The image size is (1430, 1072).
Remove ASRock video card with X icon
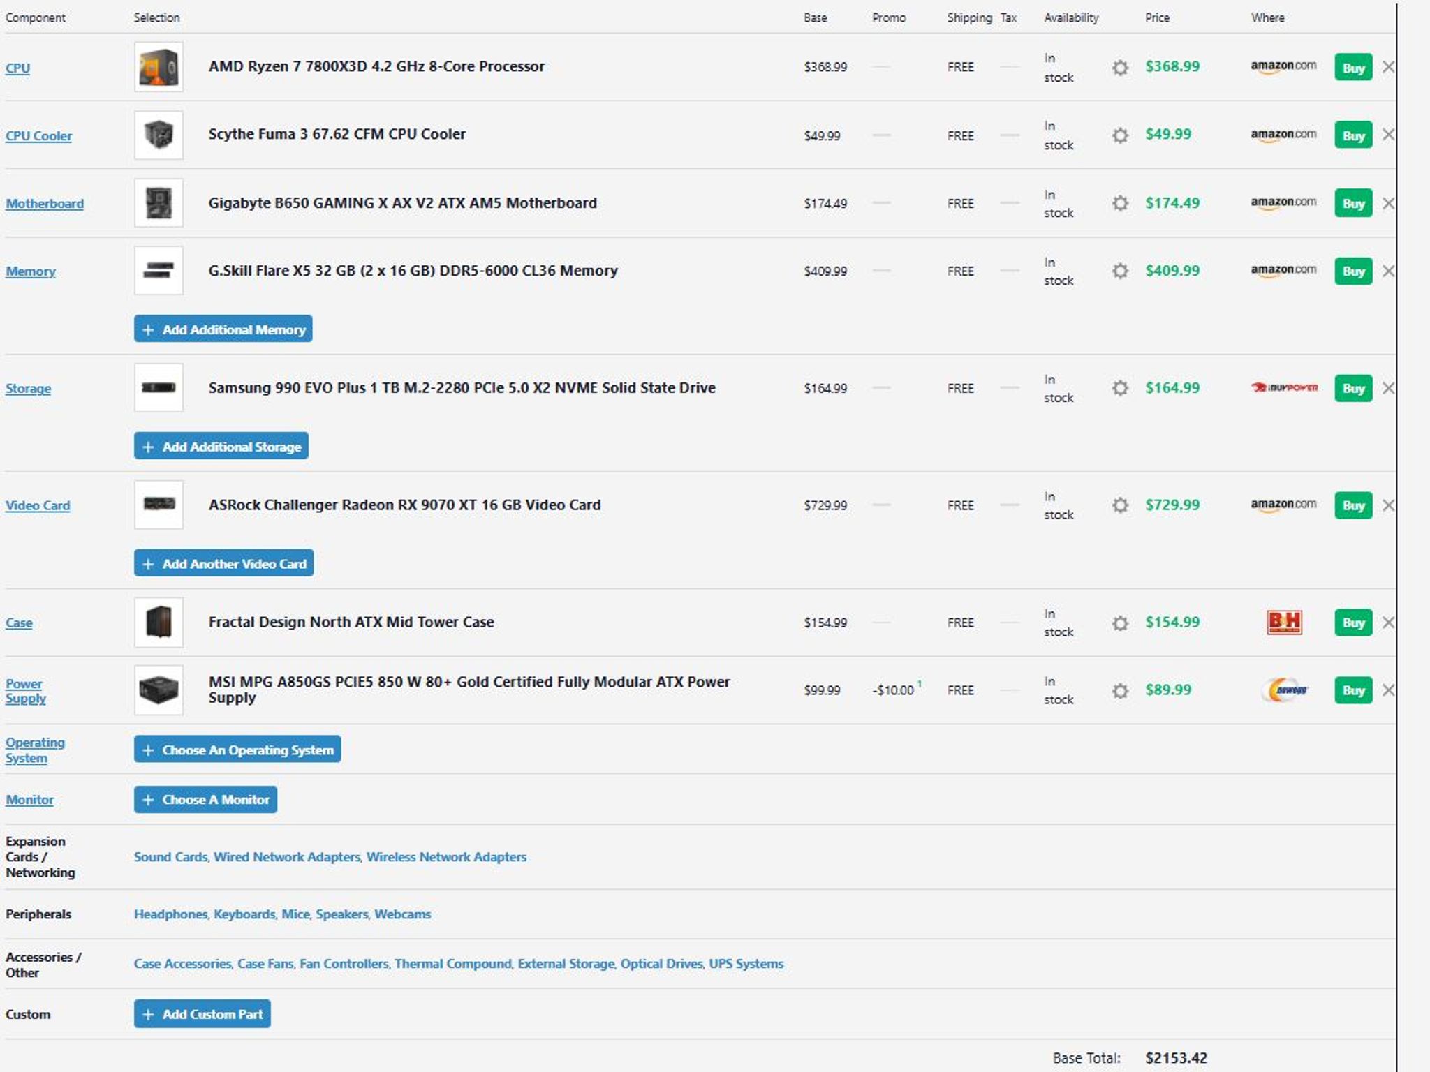coord(1388,505)
